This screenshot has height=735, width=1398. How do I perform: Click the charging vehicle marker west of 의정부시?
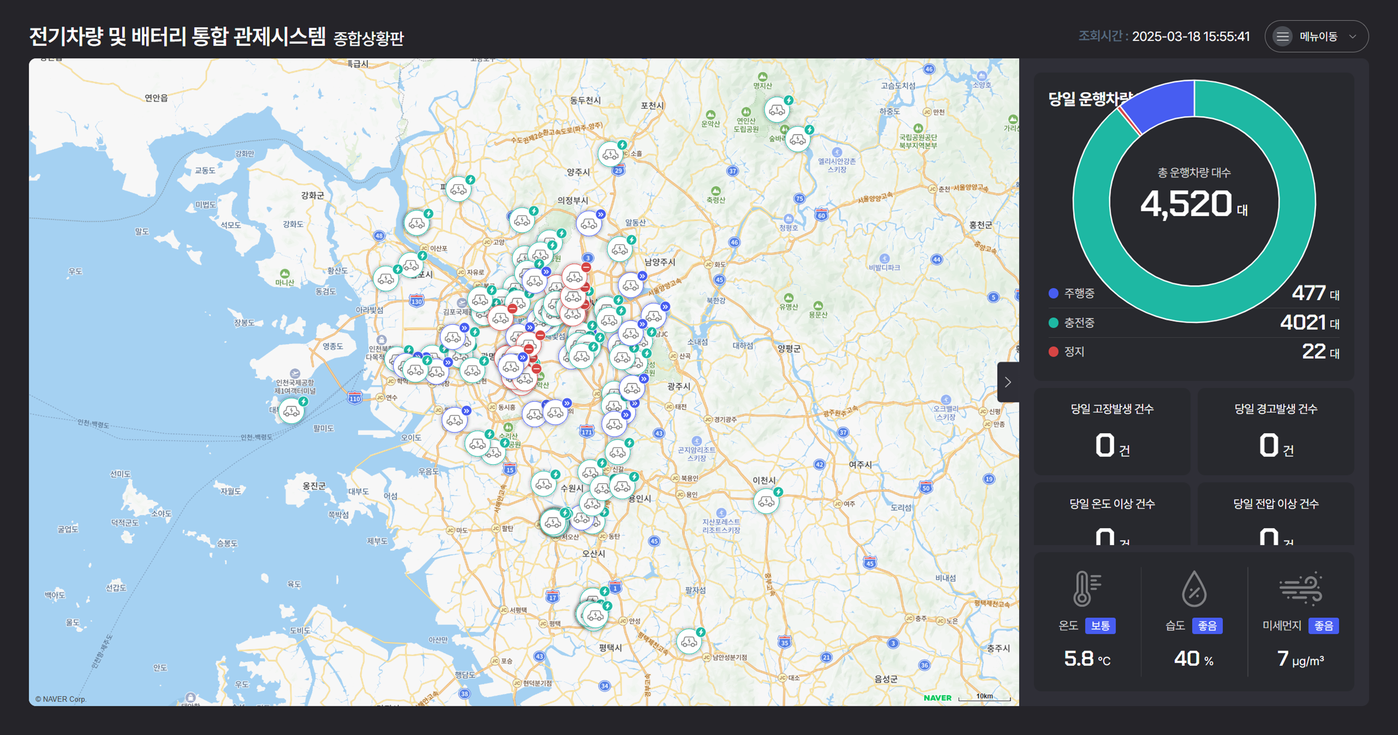tap(522, 220)
